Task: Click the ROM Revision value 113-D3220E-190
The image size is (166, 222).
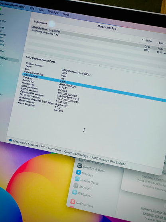Action: point(67,94)
